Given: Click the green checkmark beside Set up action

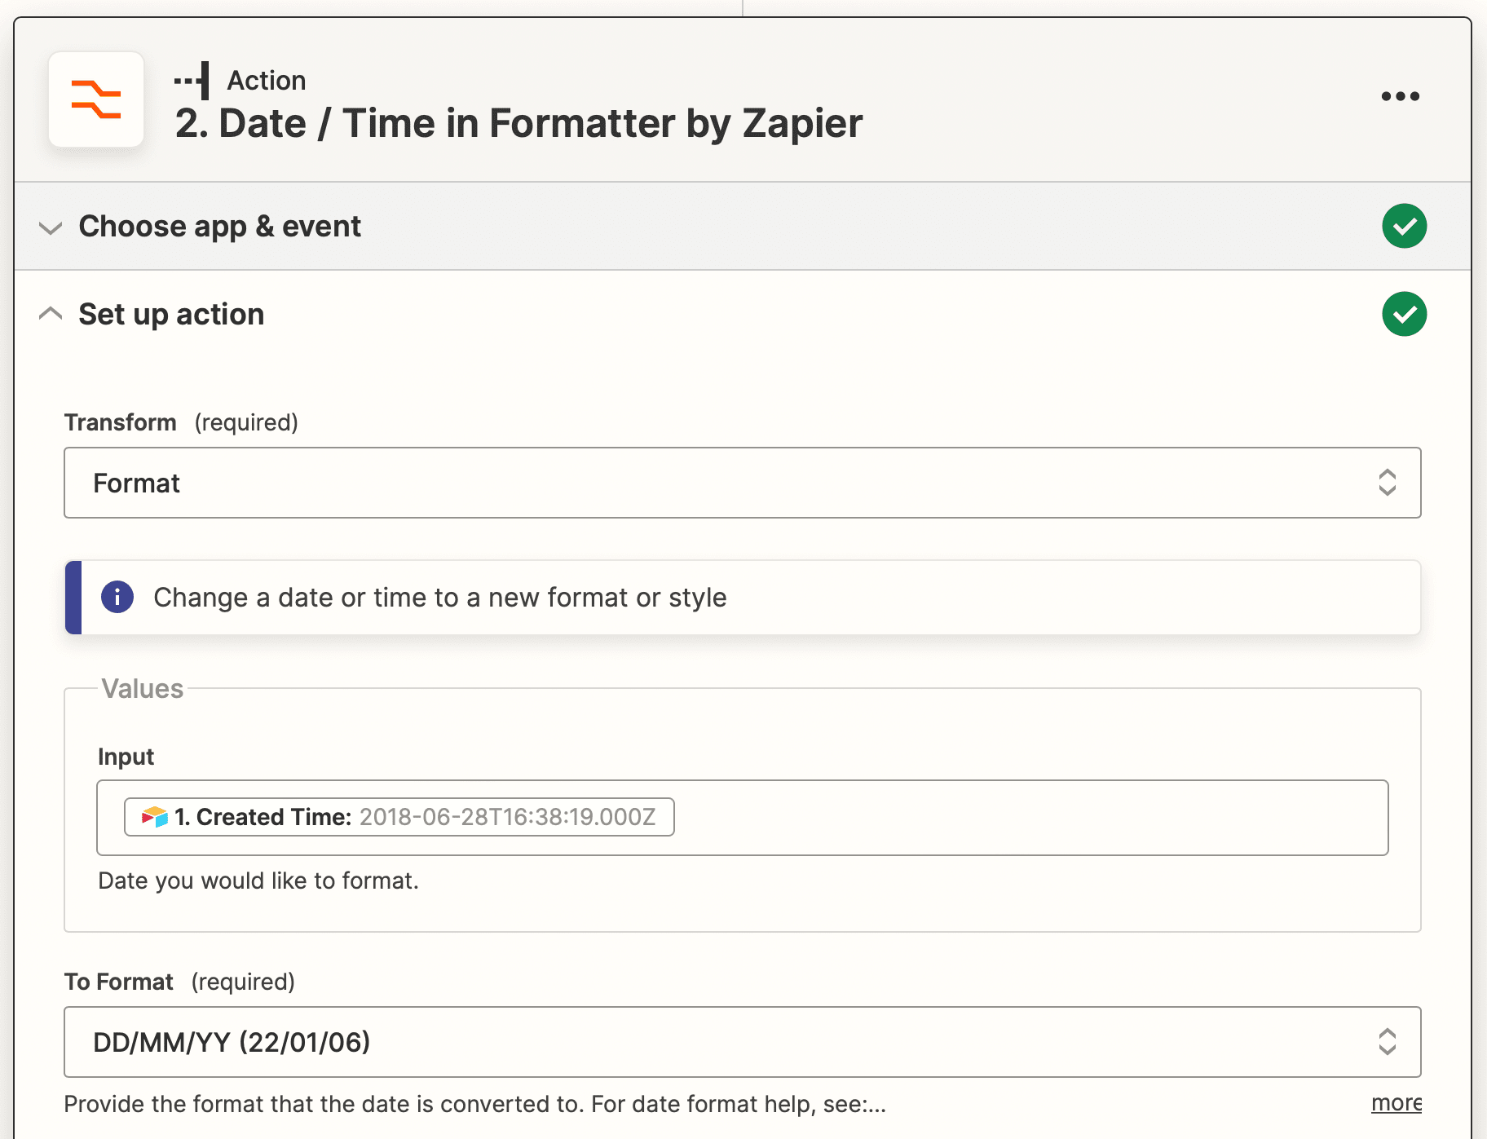Looking at the screenshot, I should pyautogui.click(x=1404, y=314).
